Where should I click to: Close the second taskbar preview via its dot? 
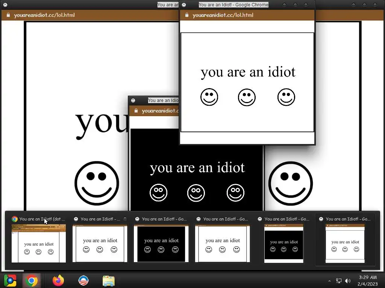tap(125, 219)
